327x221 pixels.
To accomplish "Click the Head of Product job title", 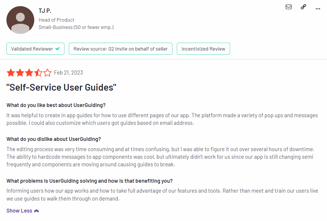I will 57,20.
